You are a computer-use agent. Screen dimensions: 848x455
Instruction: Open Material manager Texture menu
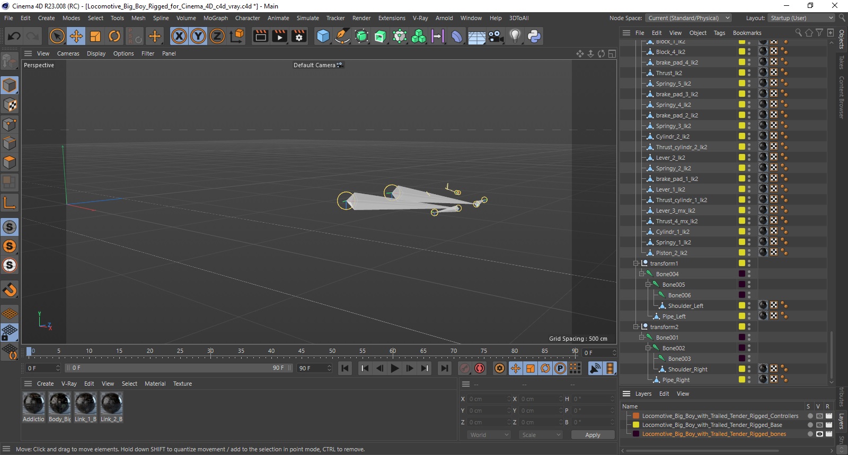click(x=182, y=384)
